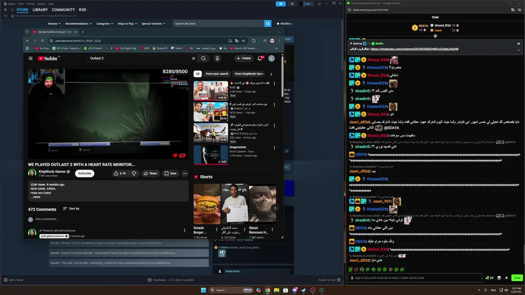Expand Steam Browse dropdown
This screenshot has width=525, height=295.
point(54,24)
